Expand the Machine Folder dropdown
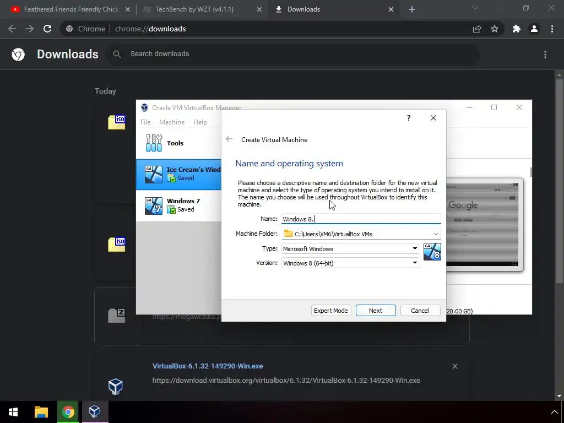This screenshot has height=423, width=564. point(436,234)
